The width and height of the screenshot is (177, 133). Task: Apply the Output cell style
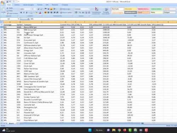pyautogui.click(x=170, y=12)
